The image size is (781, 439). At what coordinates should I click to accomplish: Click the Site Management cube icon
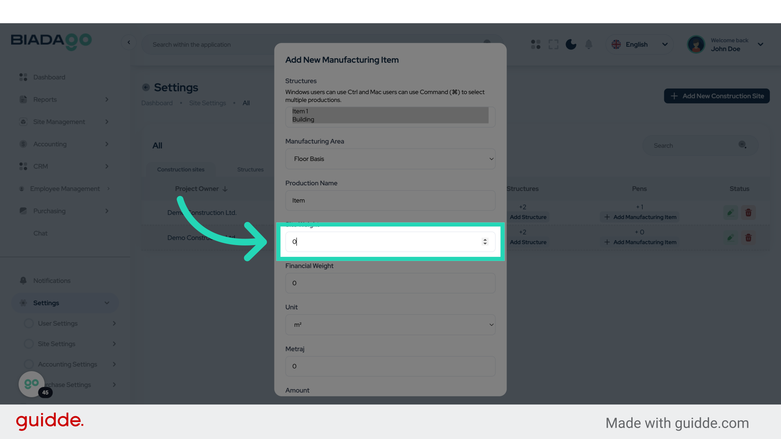pos(22,122)
